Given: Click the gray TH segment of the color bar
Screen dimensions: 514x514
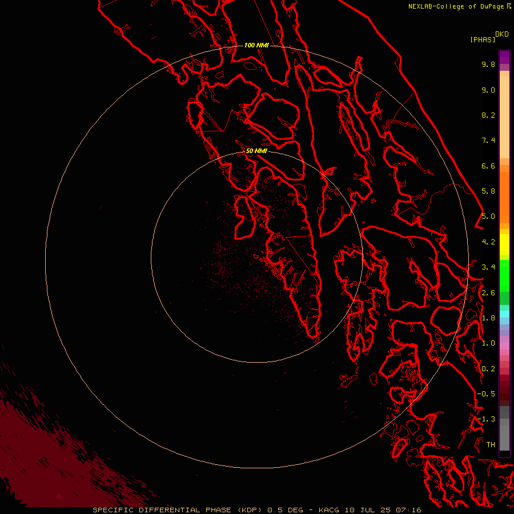Looking at the screenshot, I should coord(504,436).
